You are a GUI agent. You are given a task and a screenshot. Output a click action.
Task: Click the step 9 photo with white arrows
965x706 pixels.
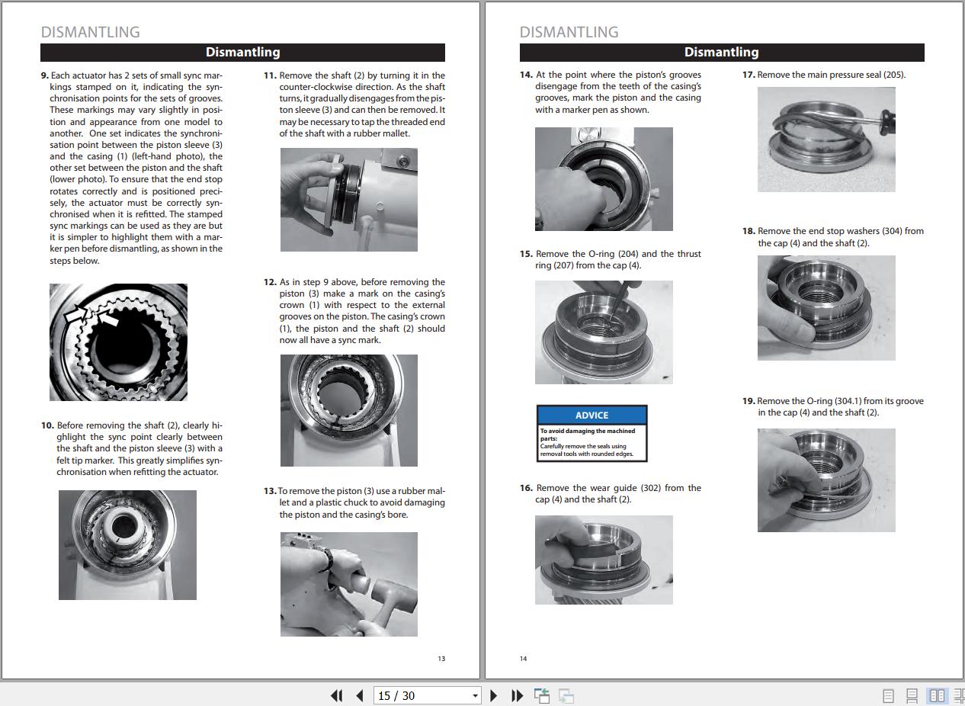click(118, 342)
